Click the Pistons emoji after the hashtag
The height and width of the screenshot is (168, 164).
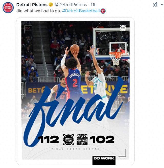pos(103,11)
